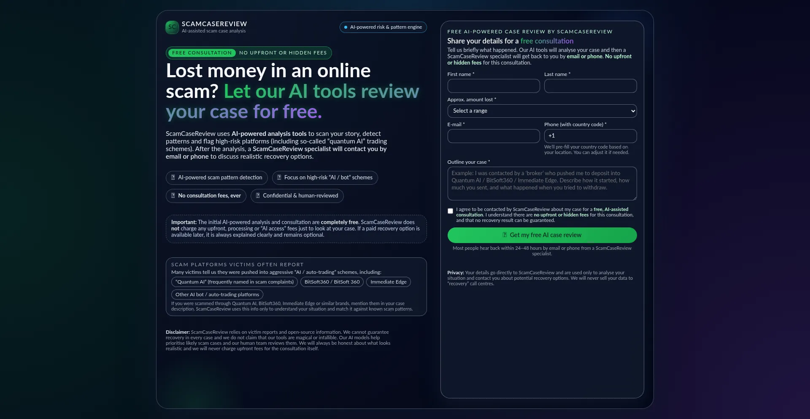Click the FREE CONSULTATION green badge
The width and height of the screenshot is (810, 419).
tap(202, 53)
